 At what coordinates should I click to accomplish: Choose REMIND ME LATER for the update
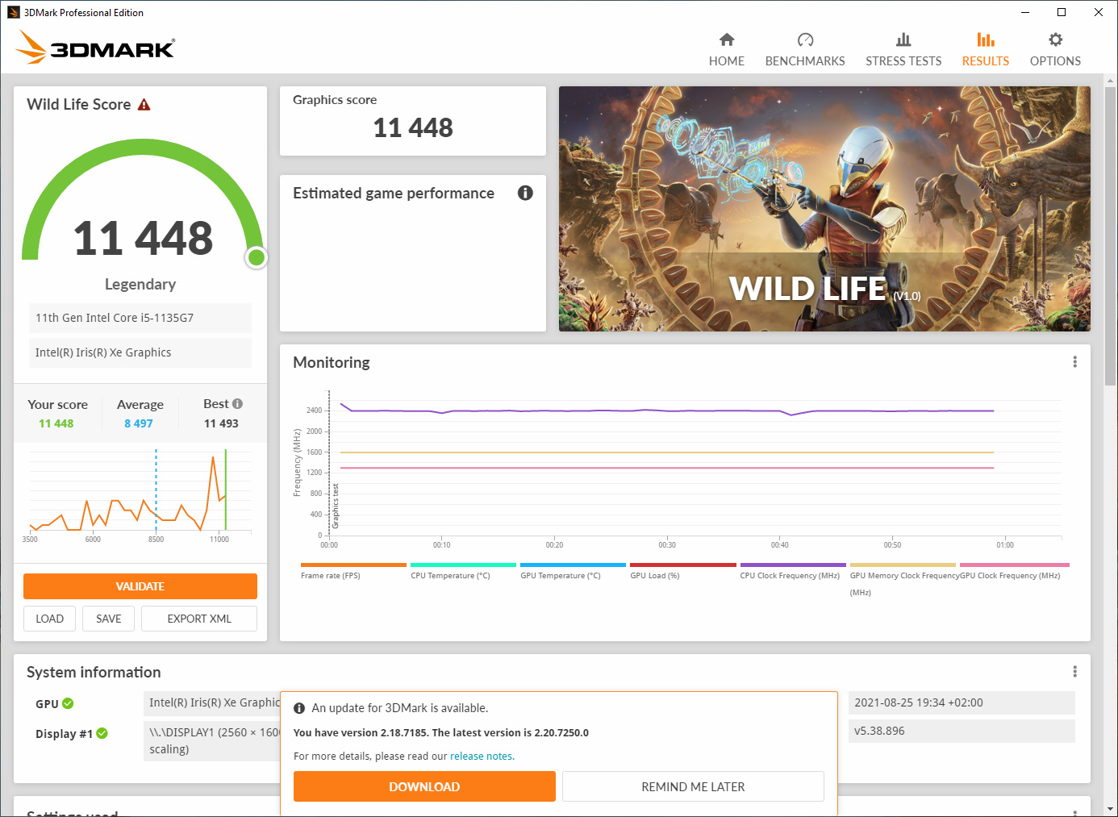[x=693, y=786]
